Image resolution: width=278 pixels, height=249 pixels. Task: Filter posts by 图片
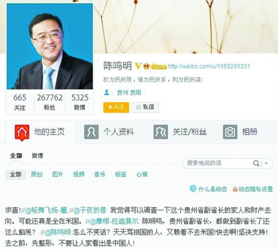(58, 174)
